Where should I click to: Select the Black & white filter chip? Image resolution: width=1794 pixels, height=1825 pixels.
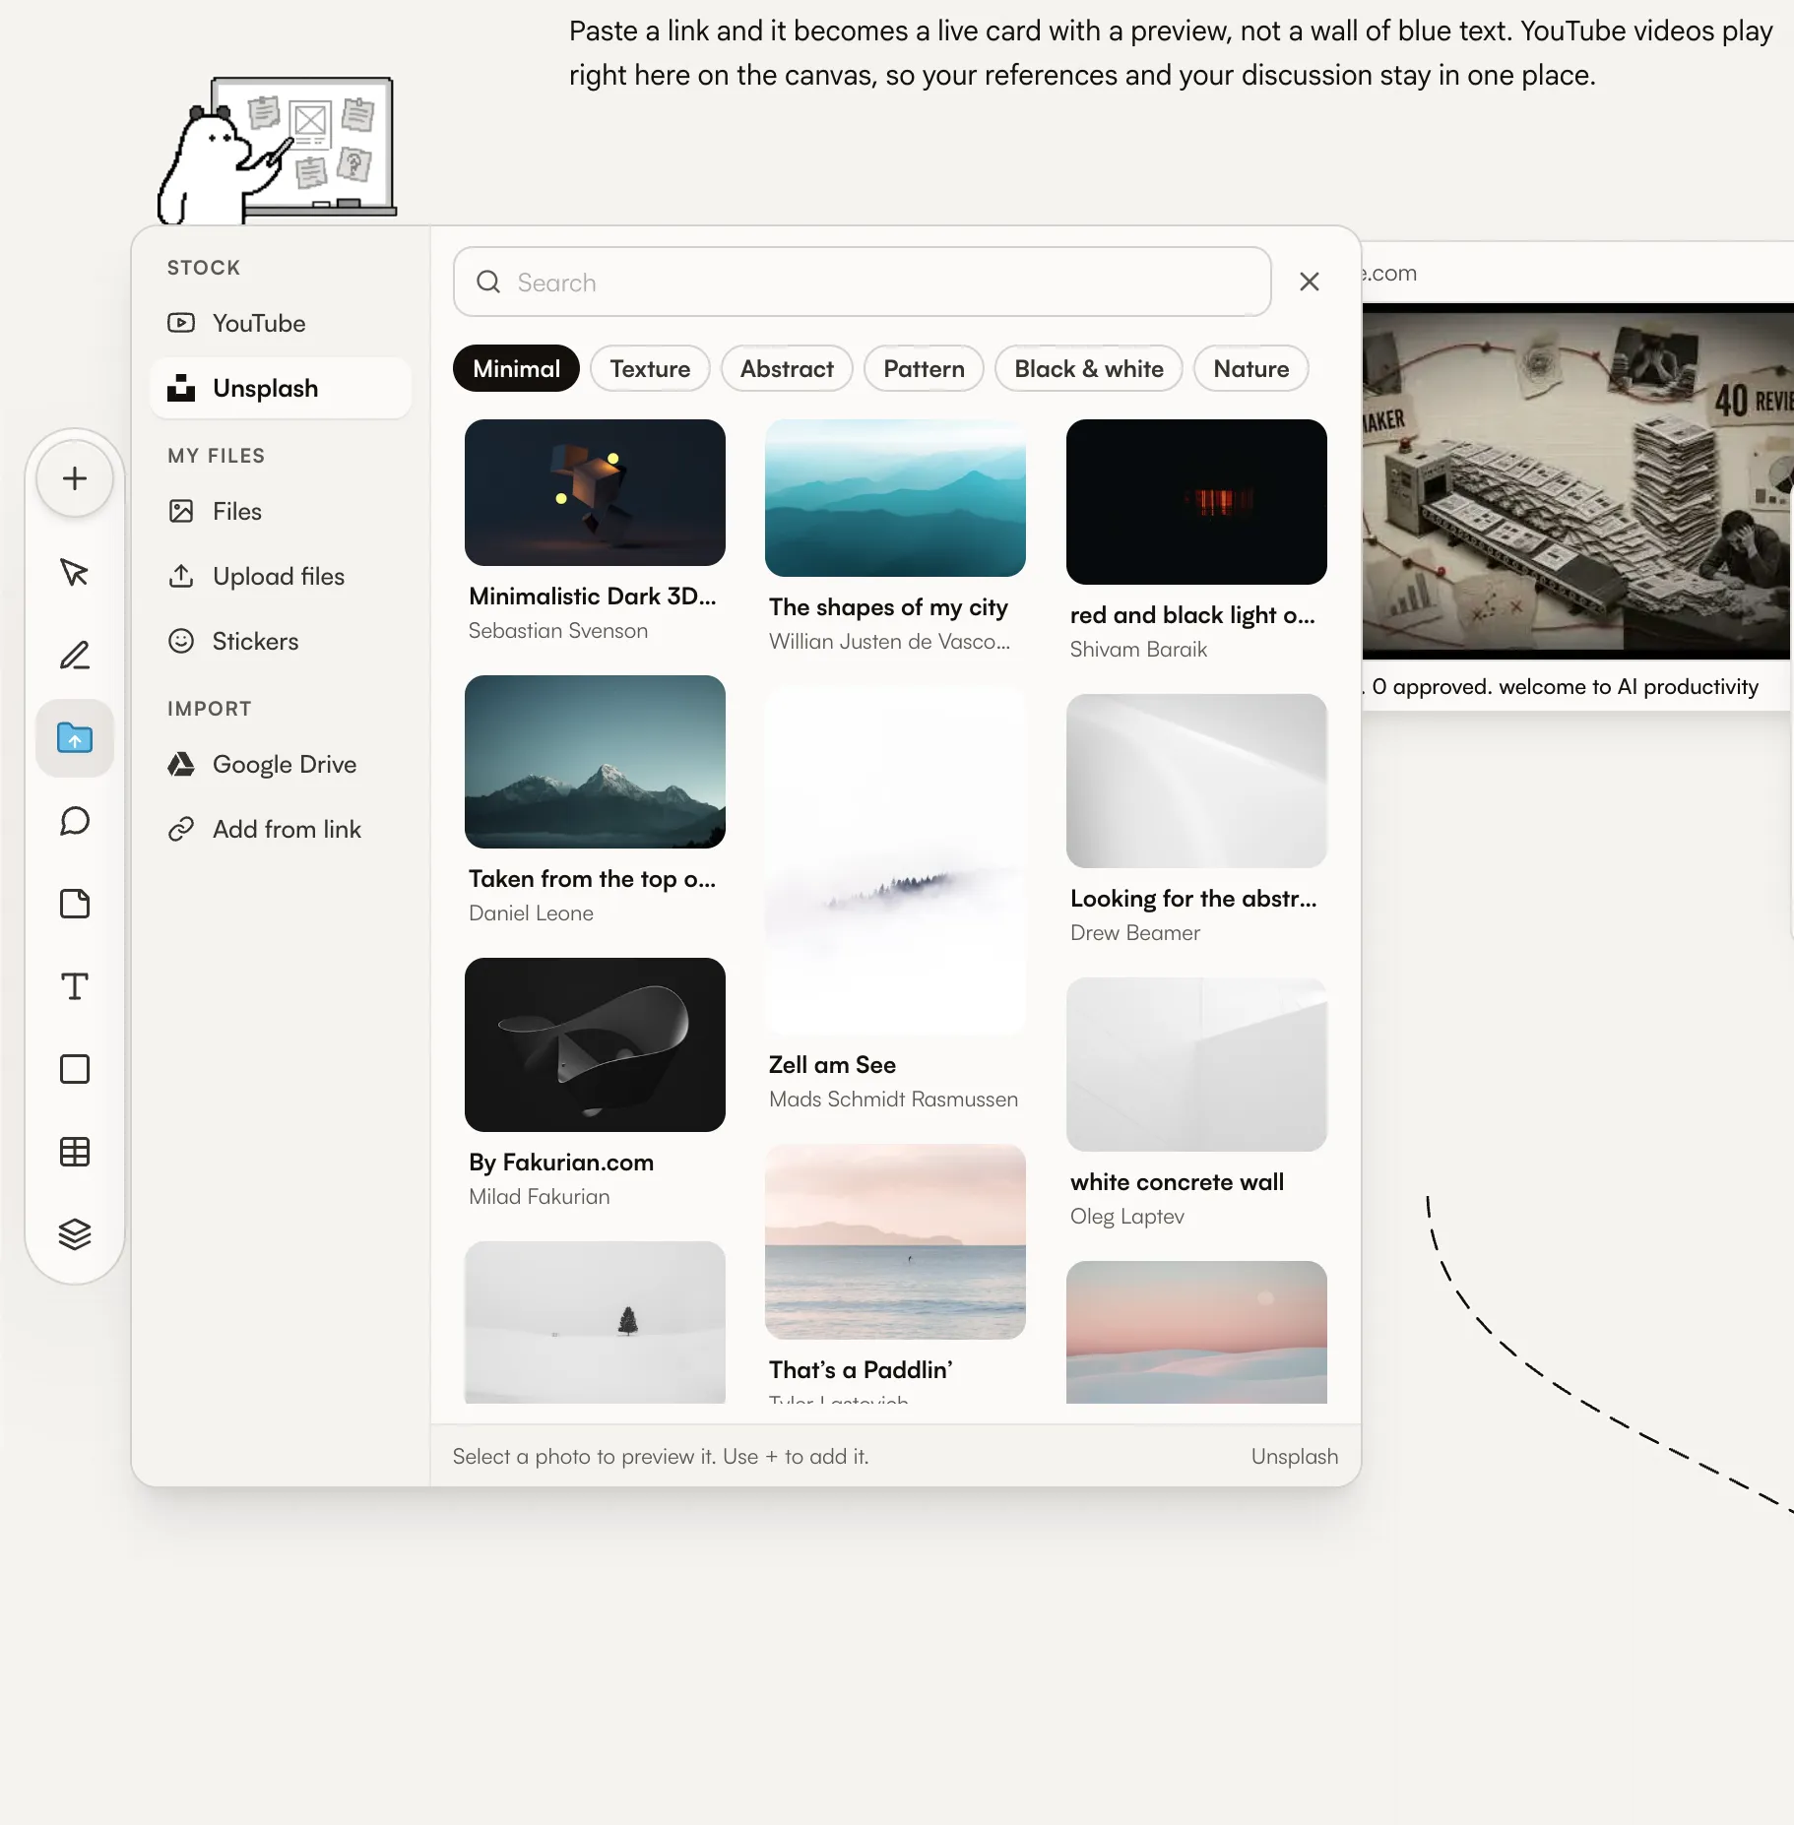[1089, 368]
